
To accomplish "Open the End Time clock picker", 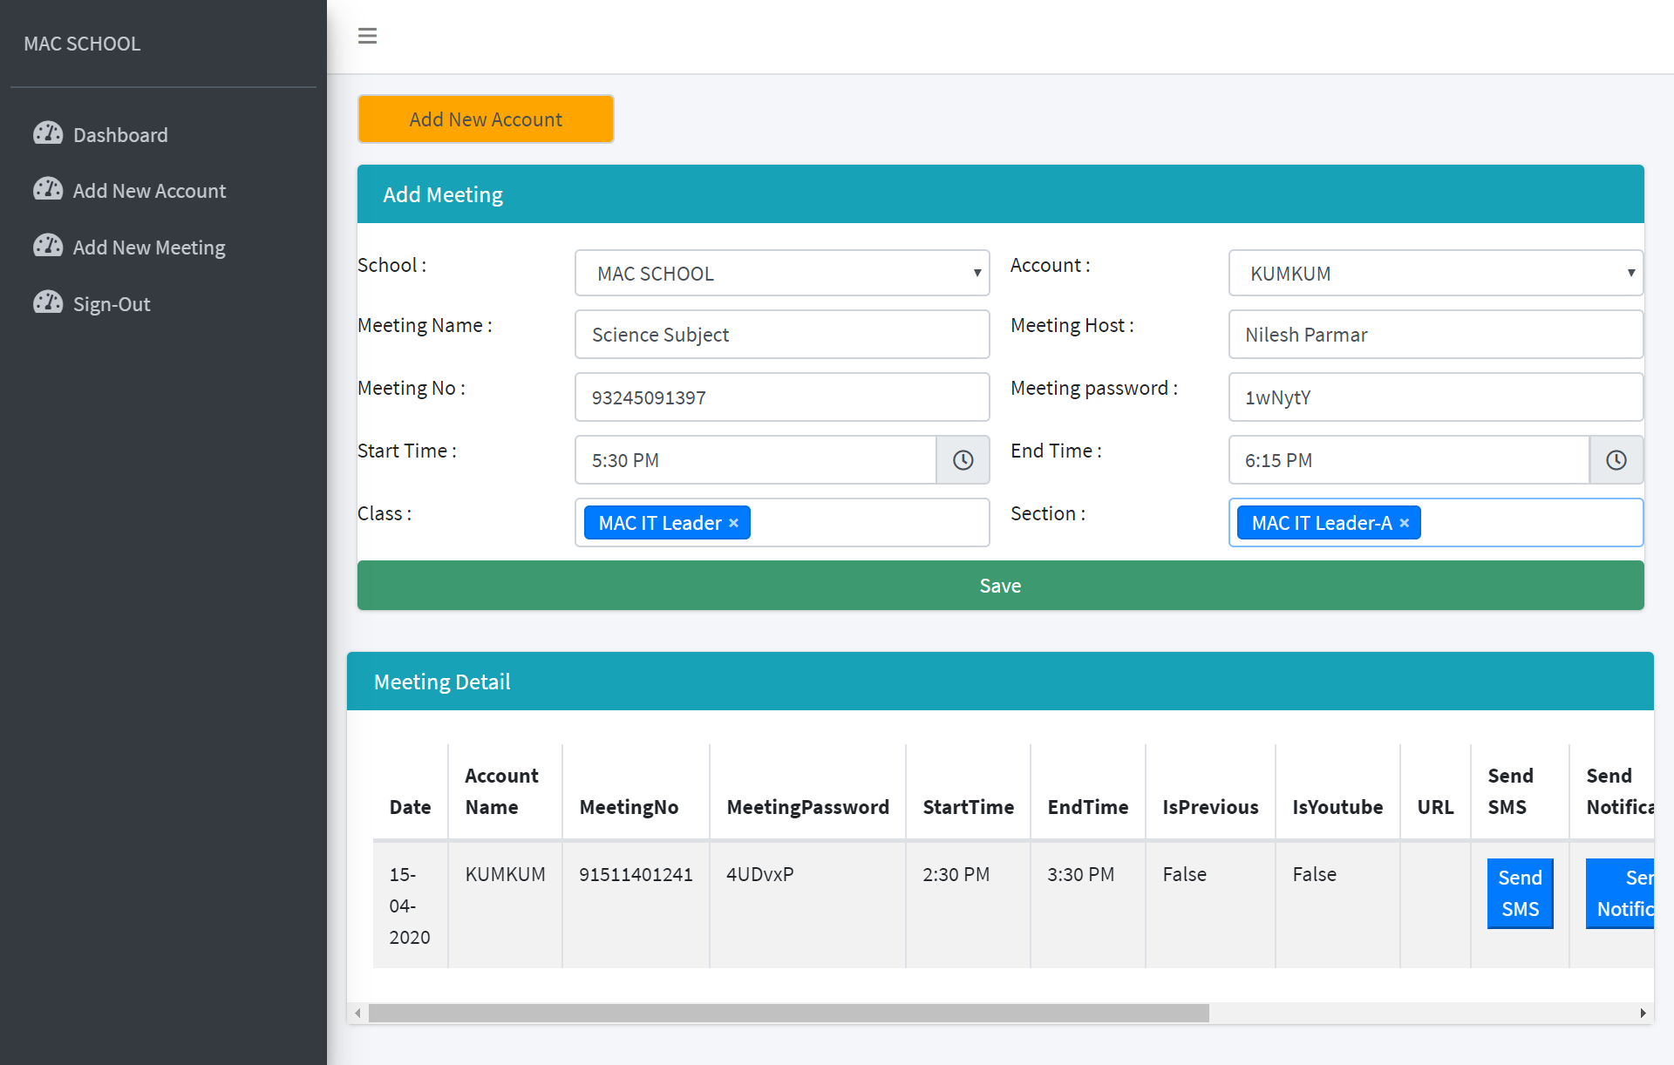I will 1616,460.
